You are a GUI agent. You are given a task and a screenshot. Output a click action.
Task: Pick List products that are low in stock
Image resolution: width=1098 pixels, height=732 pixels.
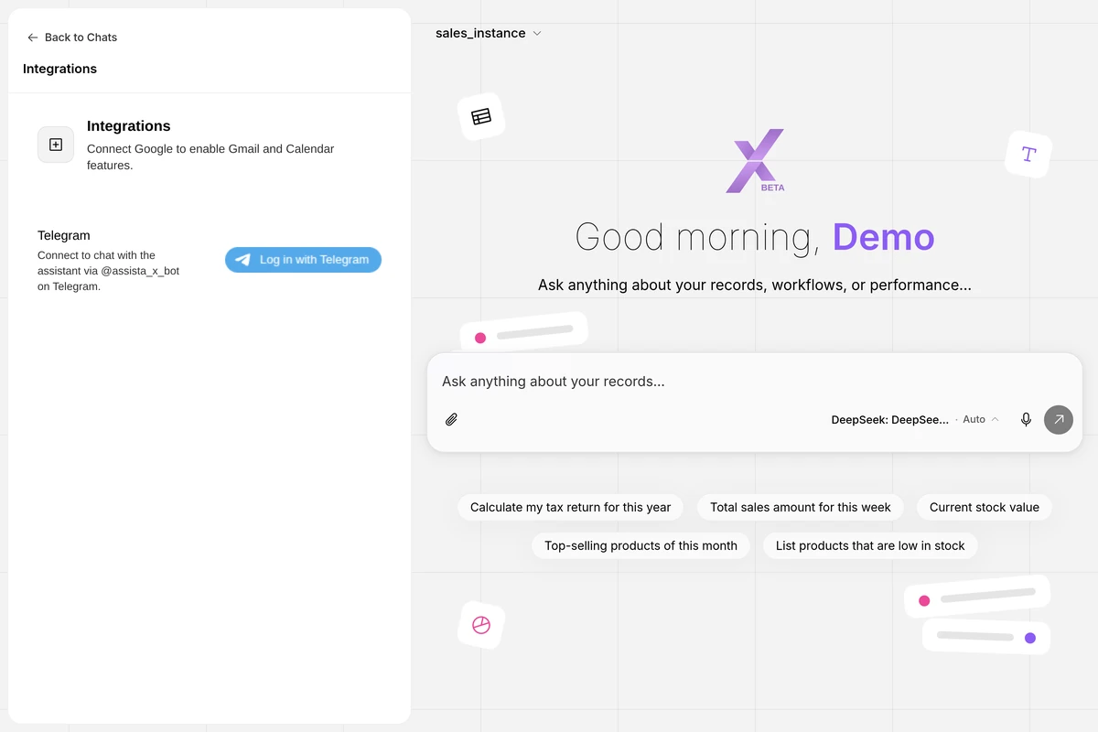870,545
